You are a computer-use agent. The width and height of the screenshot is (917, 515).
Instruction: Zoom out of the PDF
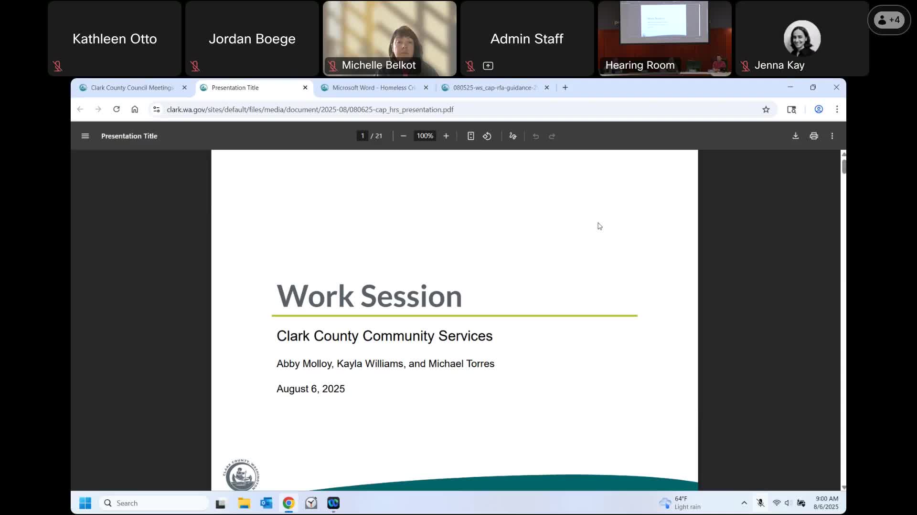coord(403,136)
